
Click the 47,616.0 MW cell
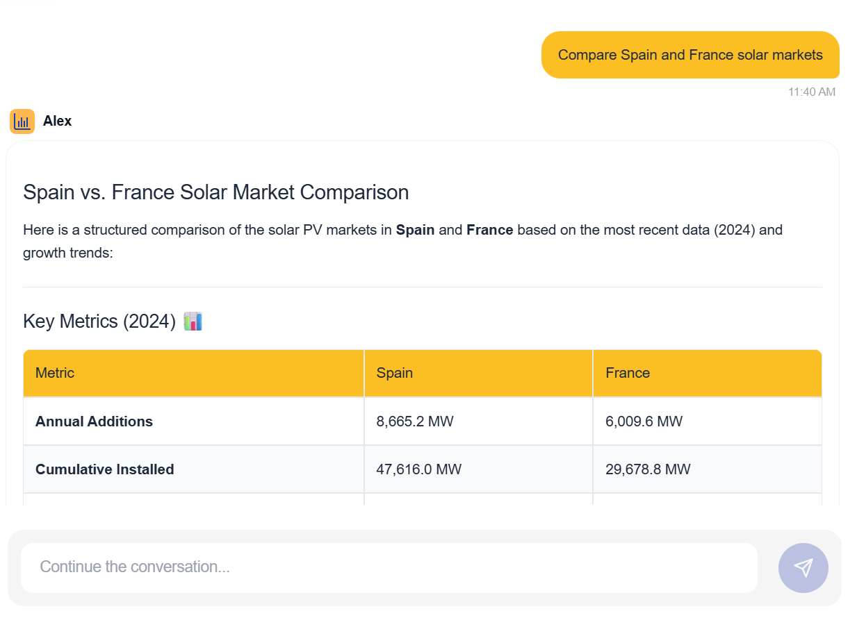pos(418,469)
